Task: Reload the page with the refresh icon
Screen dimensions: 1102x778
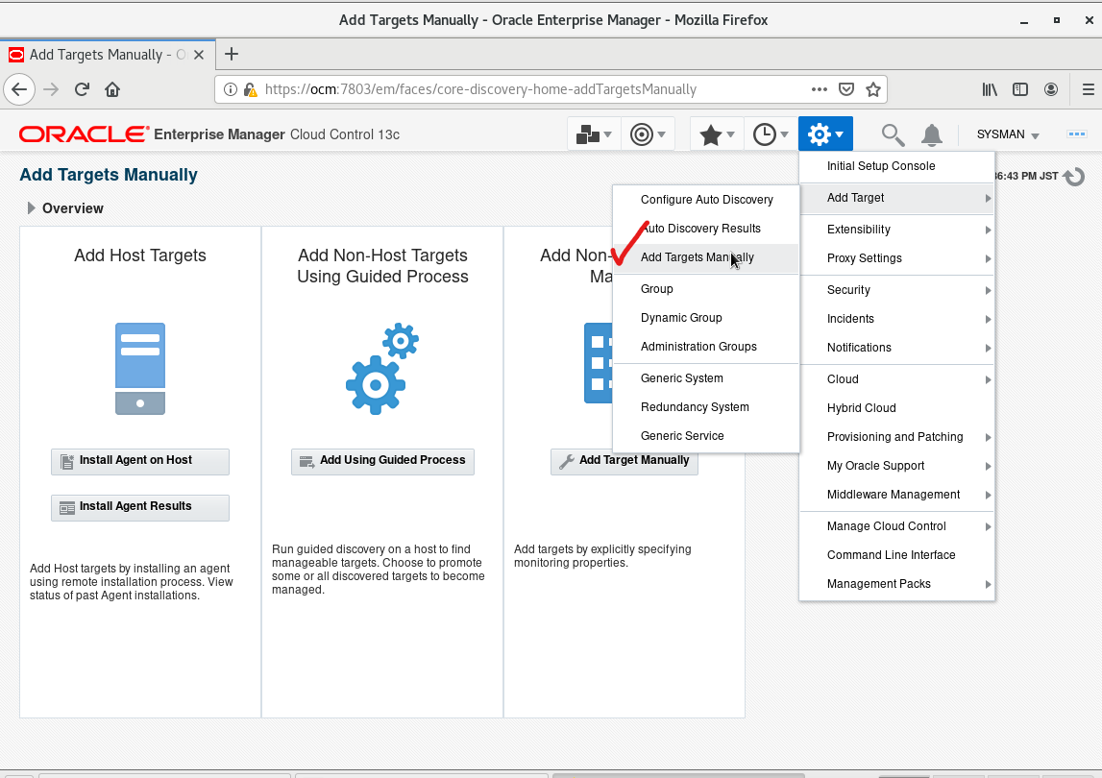Action: 82,89
